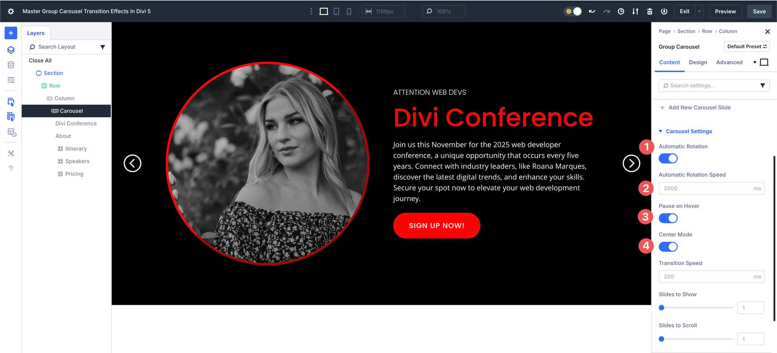Switch to Content tab
This screenshot has height=353, width=777.
coord(669,62)
